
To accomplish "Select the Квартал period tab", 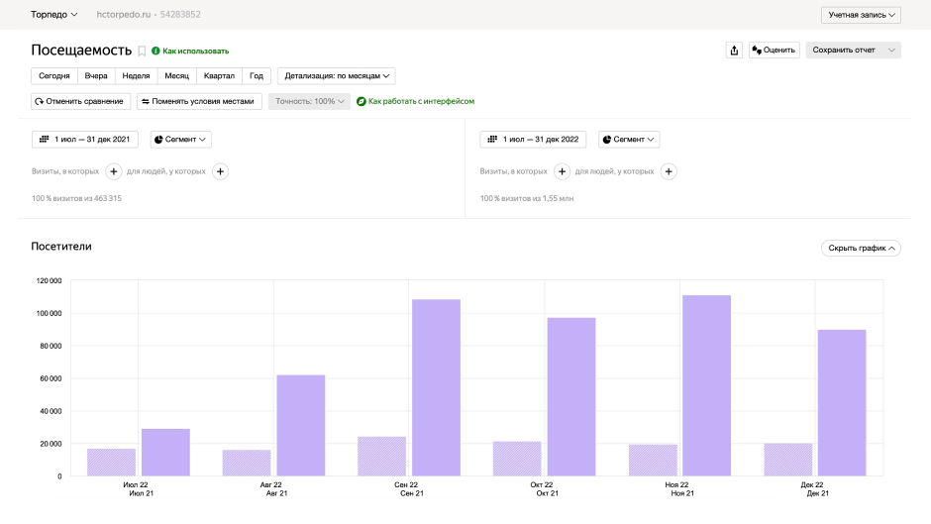I will click(x=219, y=76).
